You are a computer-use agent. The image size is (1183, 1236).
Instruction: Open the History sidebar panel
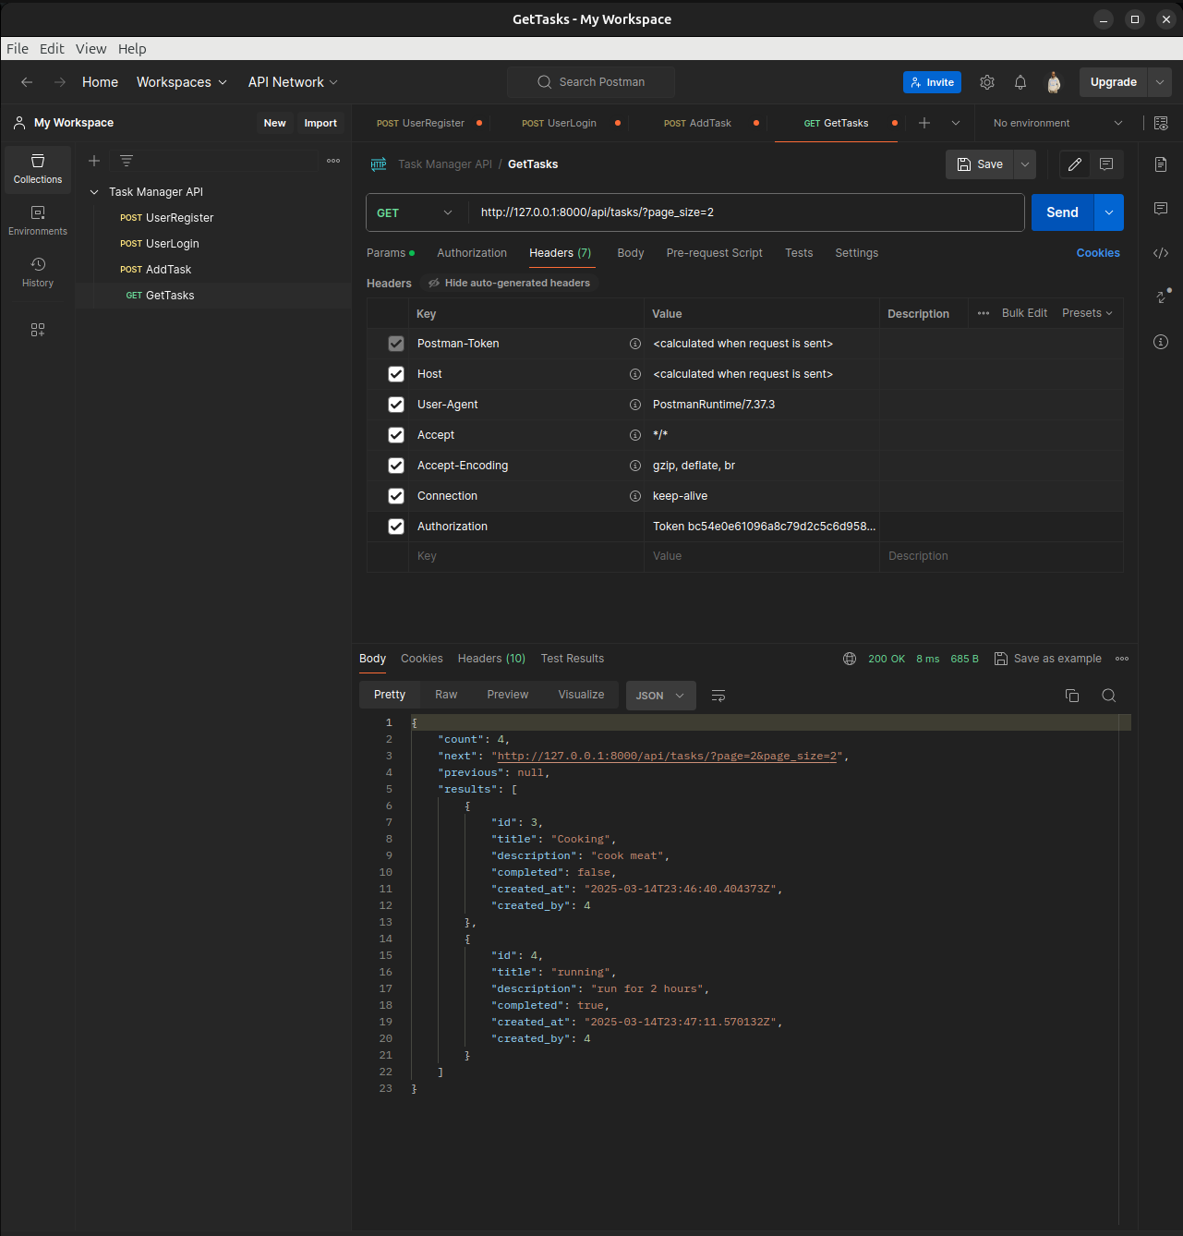coord(38,273)
